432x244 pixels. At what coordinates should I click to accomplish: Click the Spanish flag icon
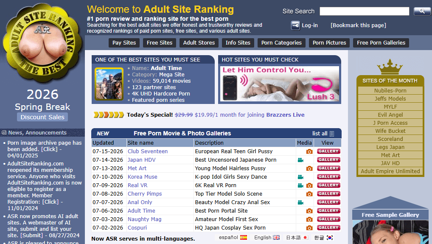click(244, 237)
